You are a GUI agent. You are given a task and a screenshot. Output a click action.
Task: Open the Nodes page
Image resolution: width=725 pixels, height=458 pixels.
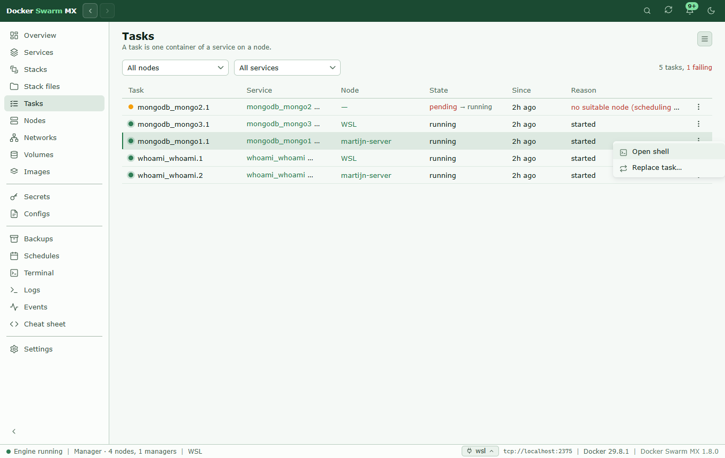click(54, 120)
